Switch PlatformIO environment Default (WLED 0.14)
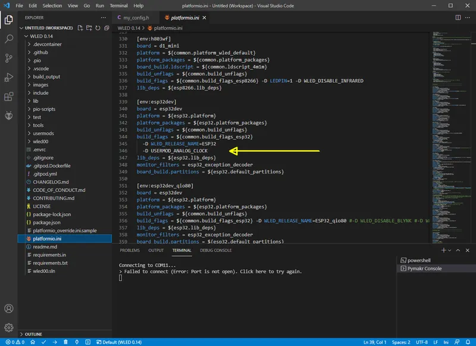Image resolution: width=476 pixels, height=346 pixels. [x=119, y=342]
